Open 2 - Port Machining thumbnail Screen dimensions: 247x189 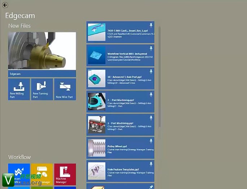tap(97, 101)
